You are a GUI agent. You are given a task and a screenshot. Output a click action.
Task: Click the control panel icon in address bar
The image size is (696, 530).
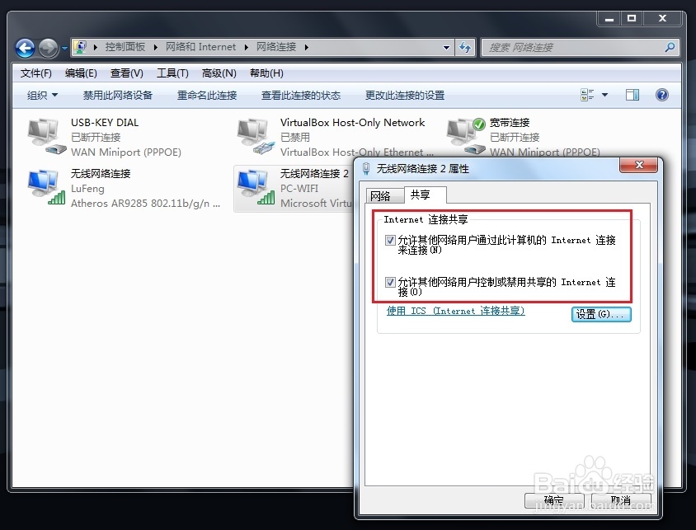[80, 46]
